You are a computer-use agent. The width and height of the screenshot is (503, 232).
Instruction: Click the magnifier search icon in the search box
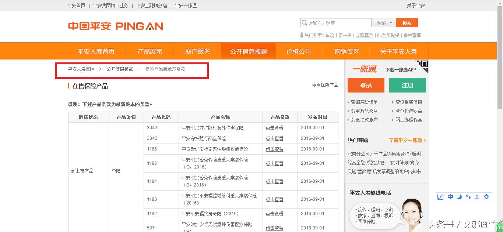click(x=303, y=22)
